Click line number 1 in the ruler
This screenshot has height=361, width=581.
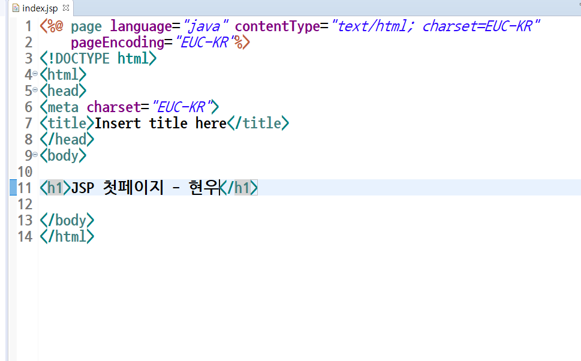(27, 26)
